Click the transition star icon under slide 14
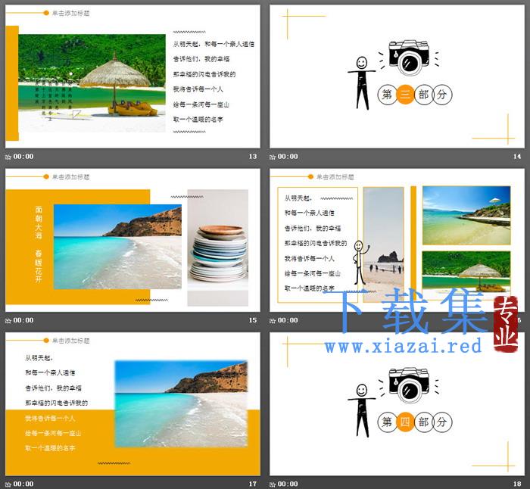 (273, 157)
